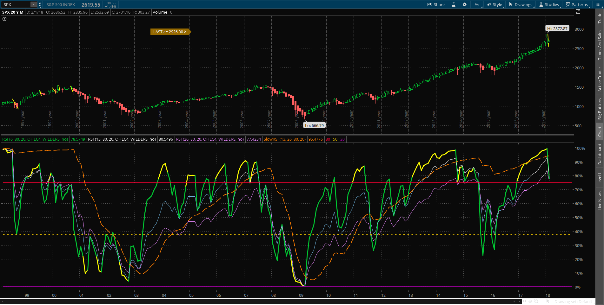Screen dimensions: 604x305
Task: Click the 09 year label on time axis
Action: click(301, 295)
